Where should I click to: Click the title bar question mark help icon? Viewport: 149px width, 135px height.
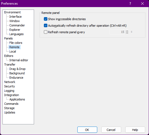point(130,4)
